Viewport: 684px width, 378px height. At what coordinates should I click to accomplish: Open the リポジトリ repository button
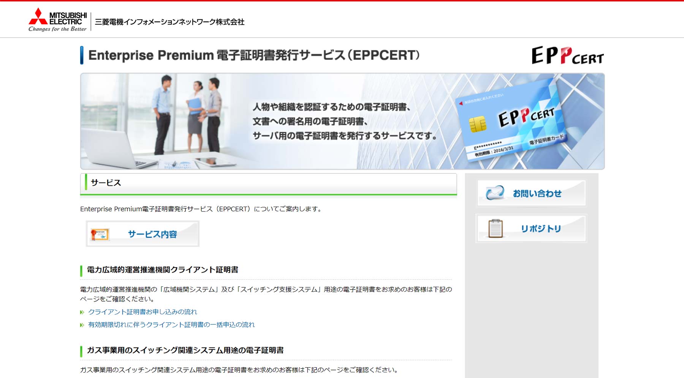tap(531, 228)
